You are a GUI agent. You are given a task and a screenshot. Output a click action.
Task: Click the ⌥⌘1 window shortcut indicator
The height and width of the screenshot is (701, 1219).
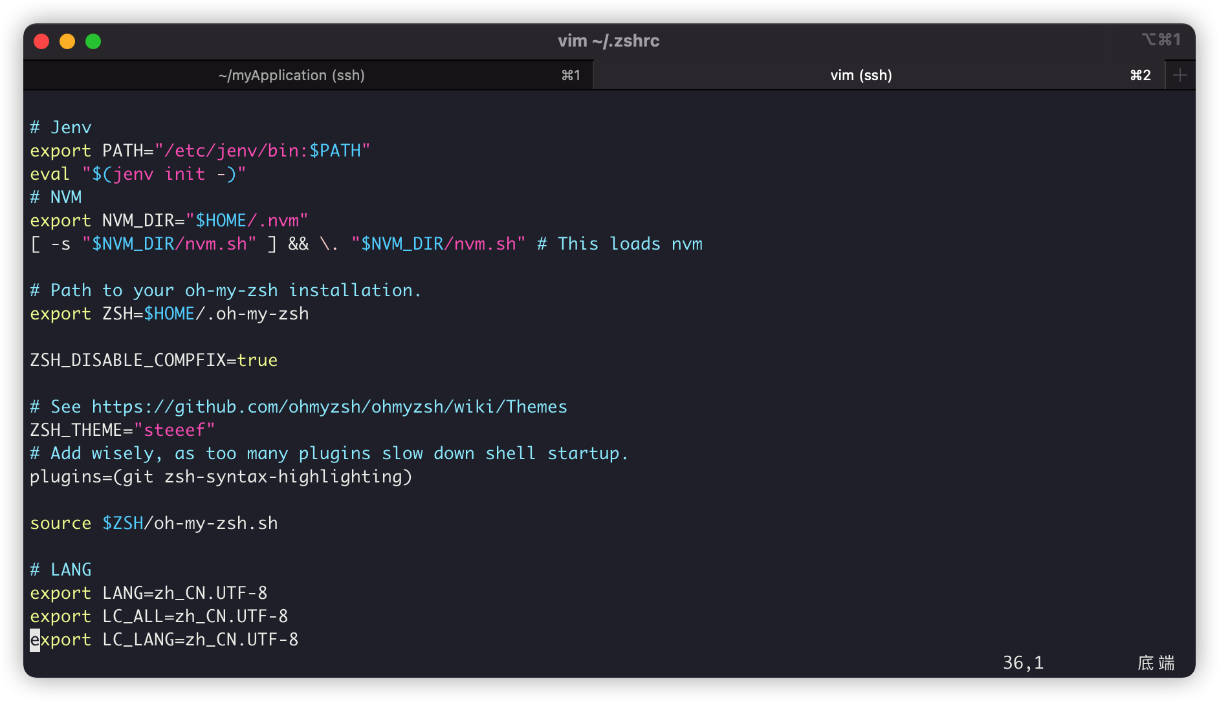click(x=1161, y=39)
